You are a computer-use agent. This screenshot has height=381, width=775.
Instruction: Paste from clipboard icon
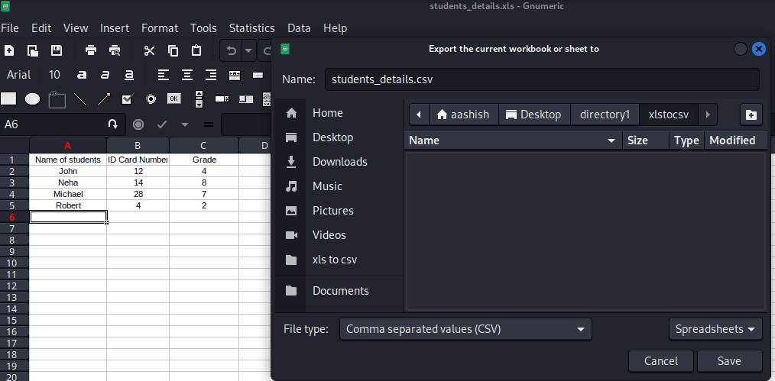click(196, 50)
